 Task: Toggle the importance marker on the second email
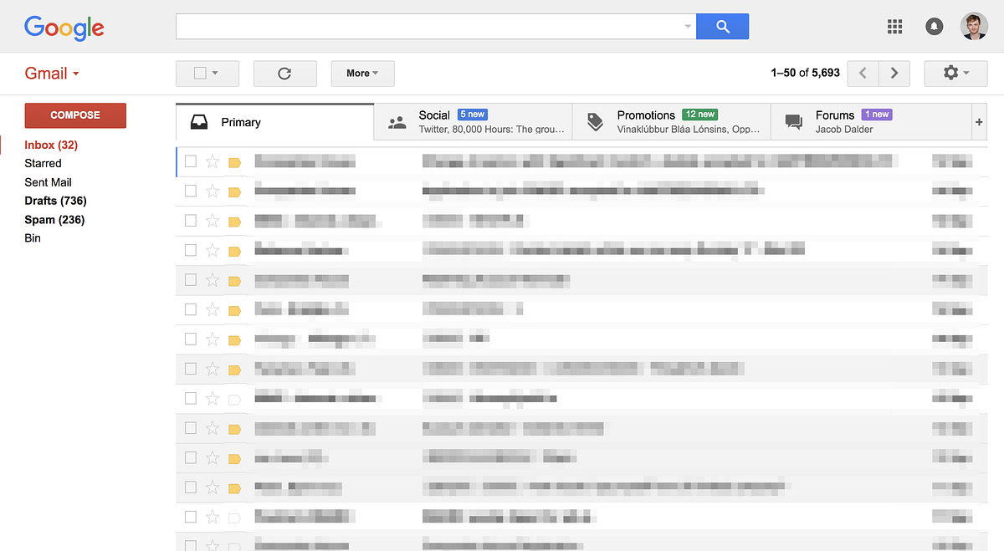click(x=234, y=191)
